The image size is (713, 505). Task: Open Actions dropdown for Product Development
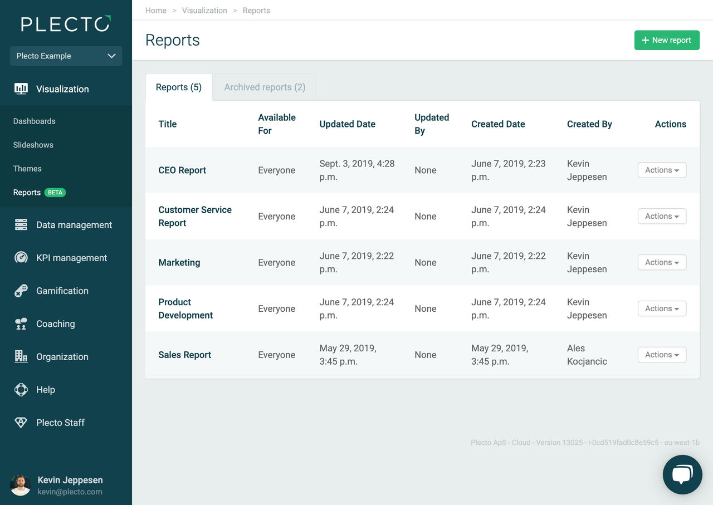[x=662, y=309]
